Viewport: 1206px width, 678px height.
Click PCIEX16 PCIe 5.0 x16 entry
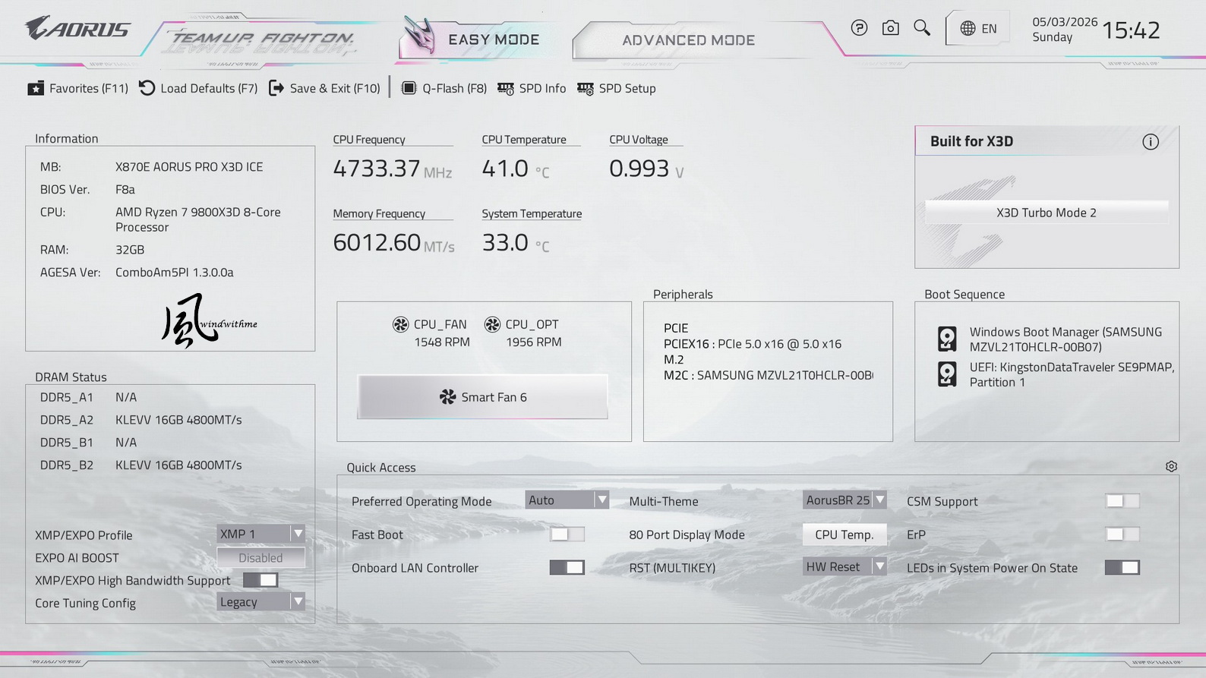tap(753, 344)
